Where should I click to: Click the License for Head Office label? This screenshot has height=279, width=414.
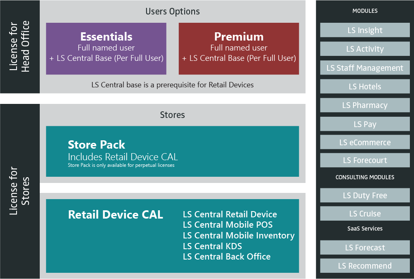[x=19, y=46]
